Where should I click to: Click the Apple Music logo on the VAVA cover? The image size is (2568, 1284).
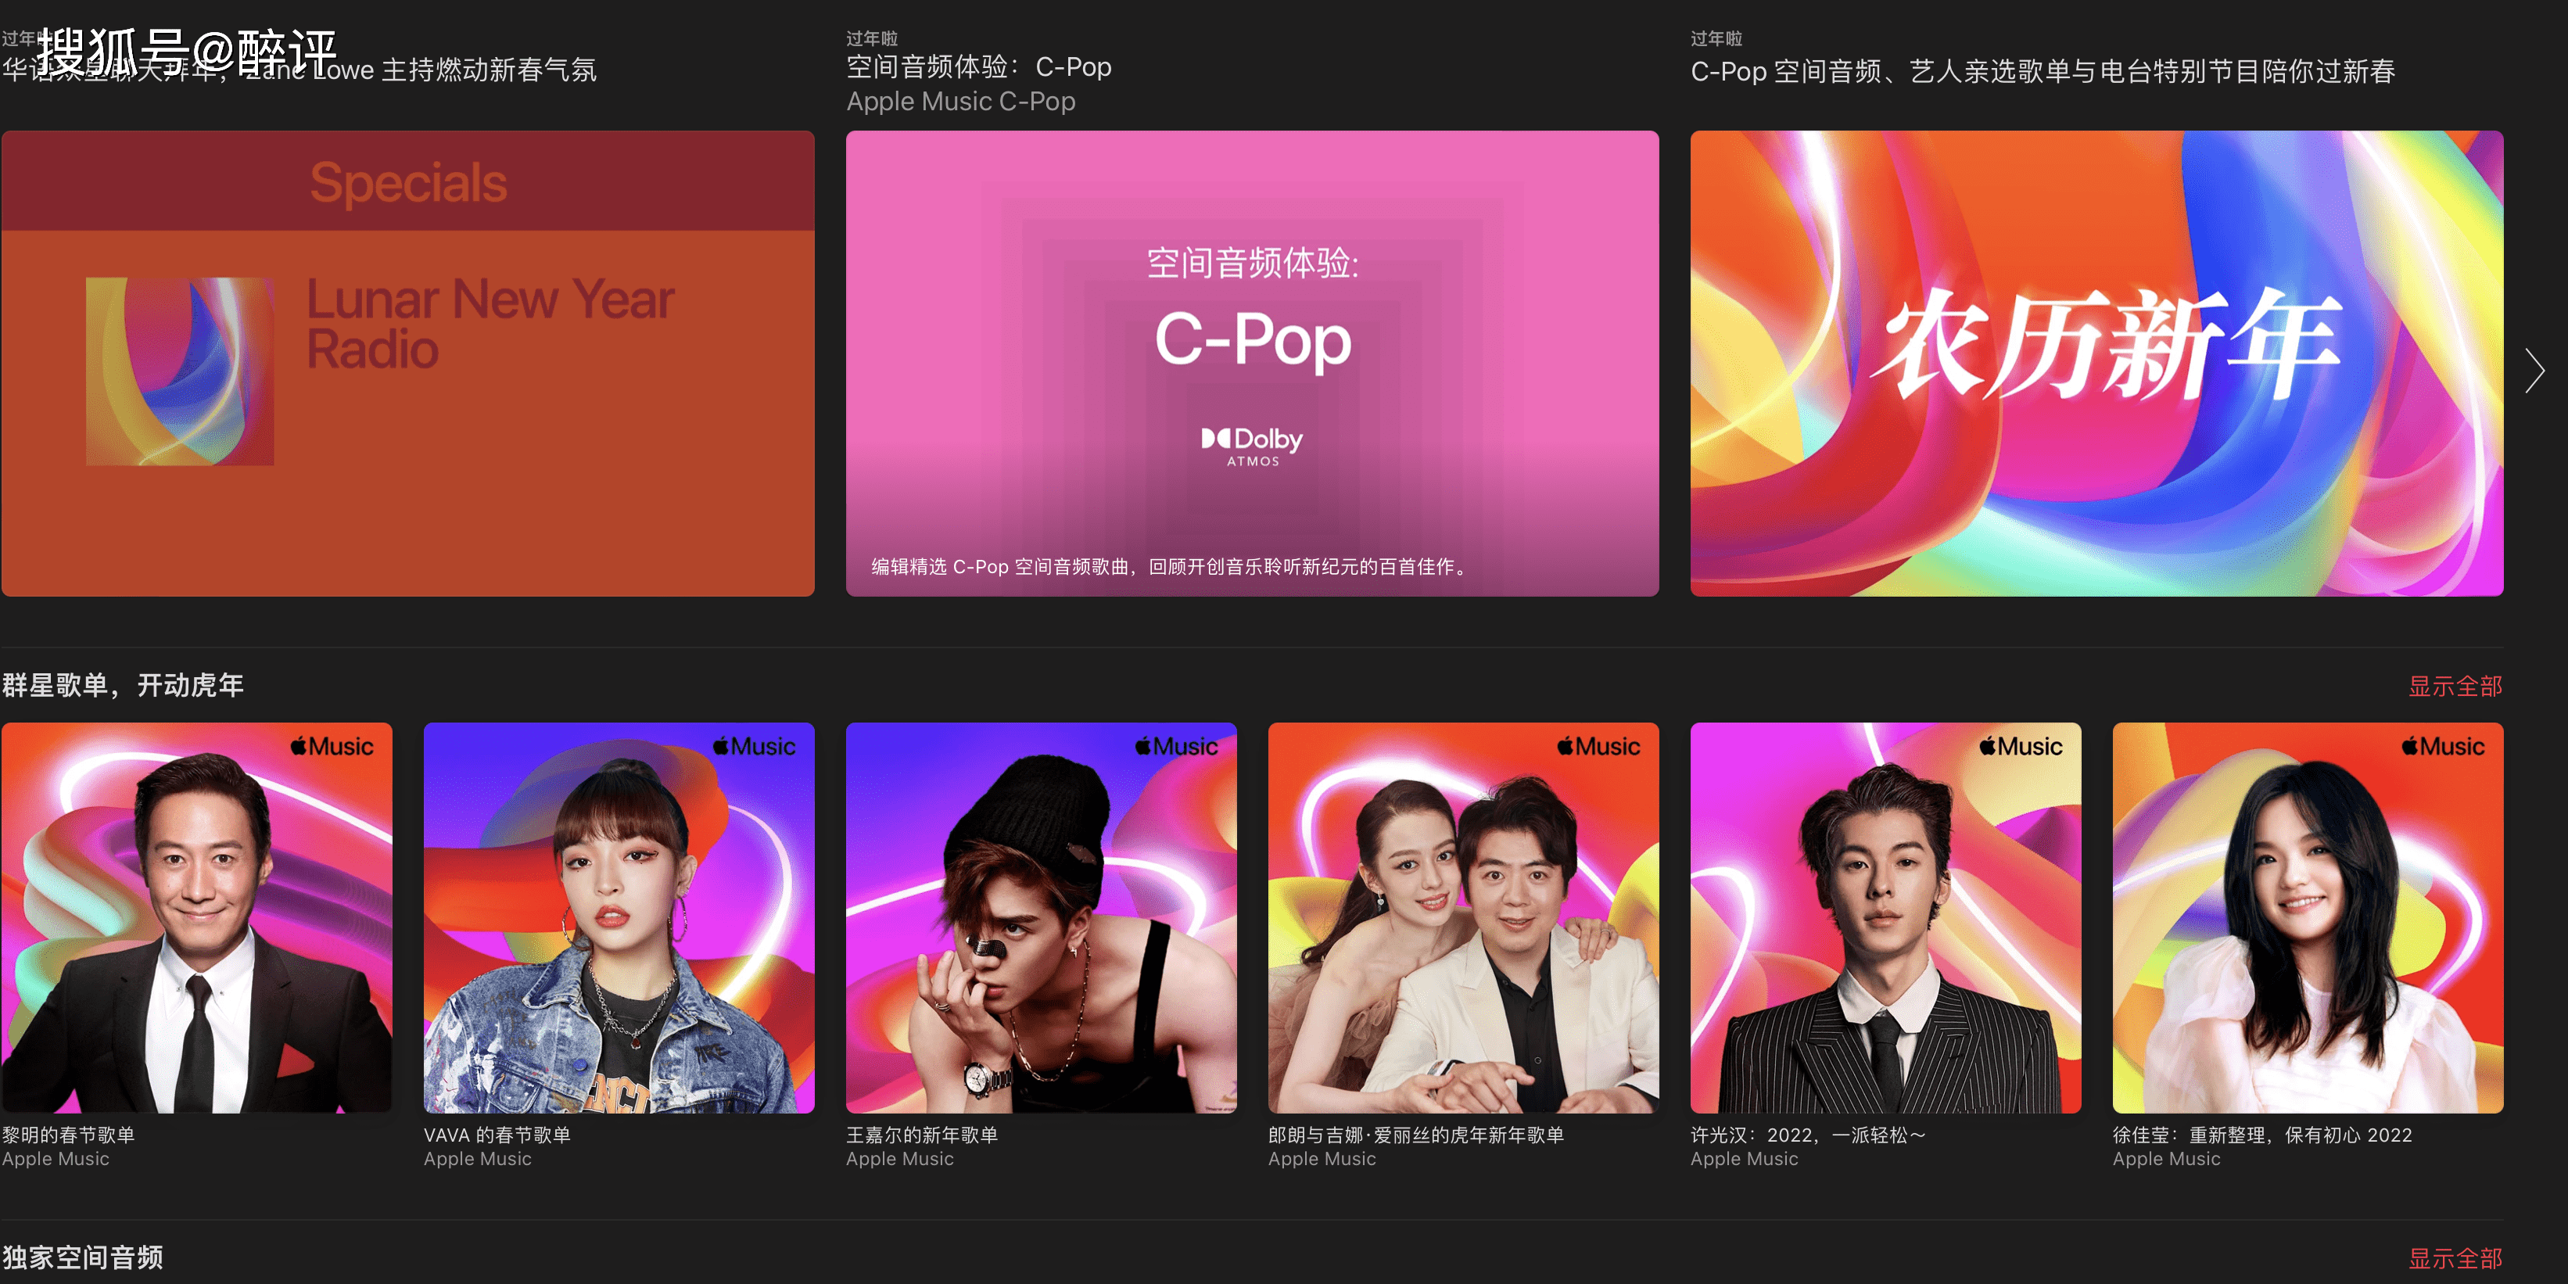(755, 746)
